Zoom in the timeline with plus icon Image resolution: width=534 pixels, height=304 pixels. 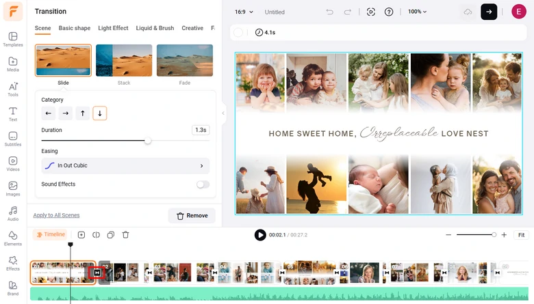click(504, 235)
